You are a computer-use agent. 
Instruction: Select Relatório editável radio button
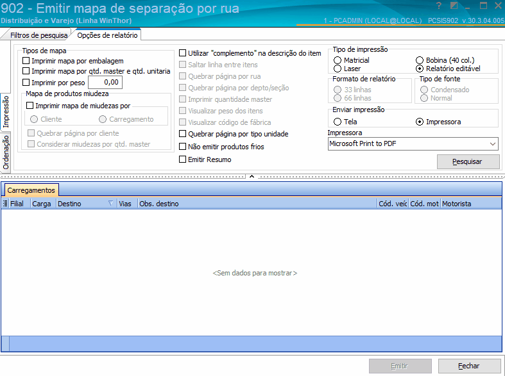point(419,69)
